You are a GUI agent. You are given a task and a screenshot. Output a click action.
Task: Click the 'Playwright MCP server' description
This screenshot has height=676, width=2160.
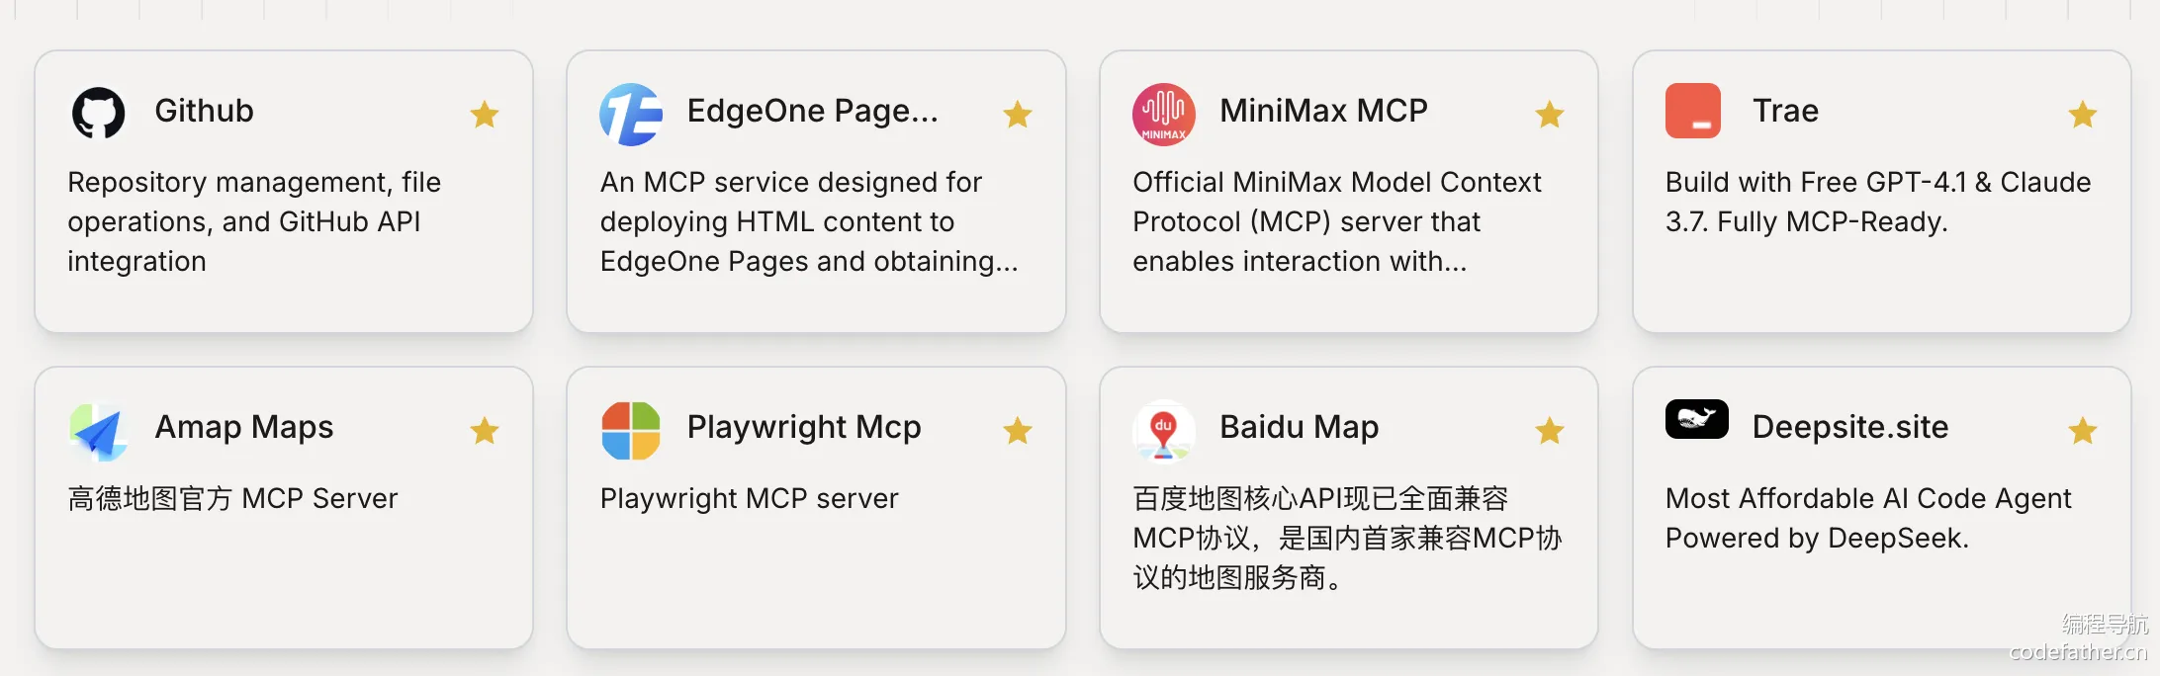tap(750, 499)
